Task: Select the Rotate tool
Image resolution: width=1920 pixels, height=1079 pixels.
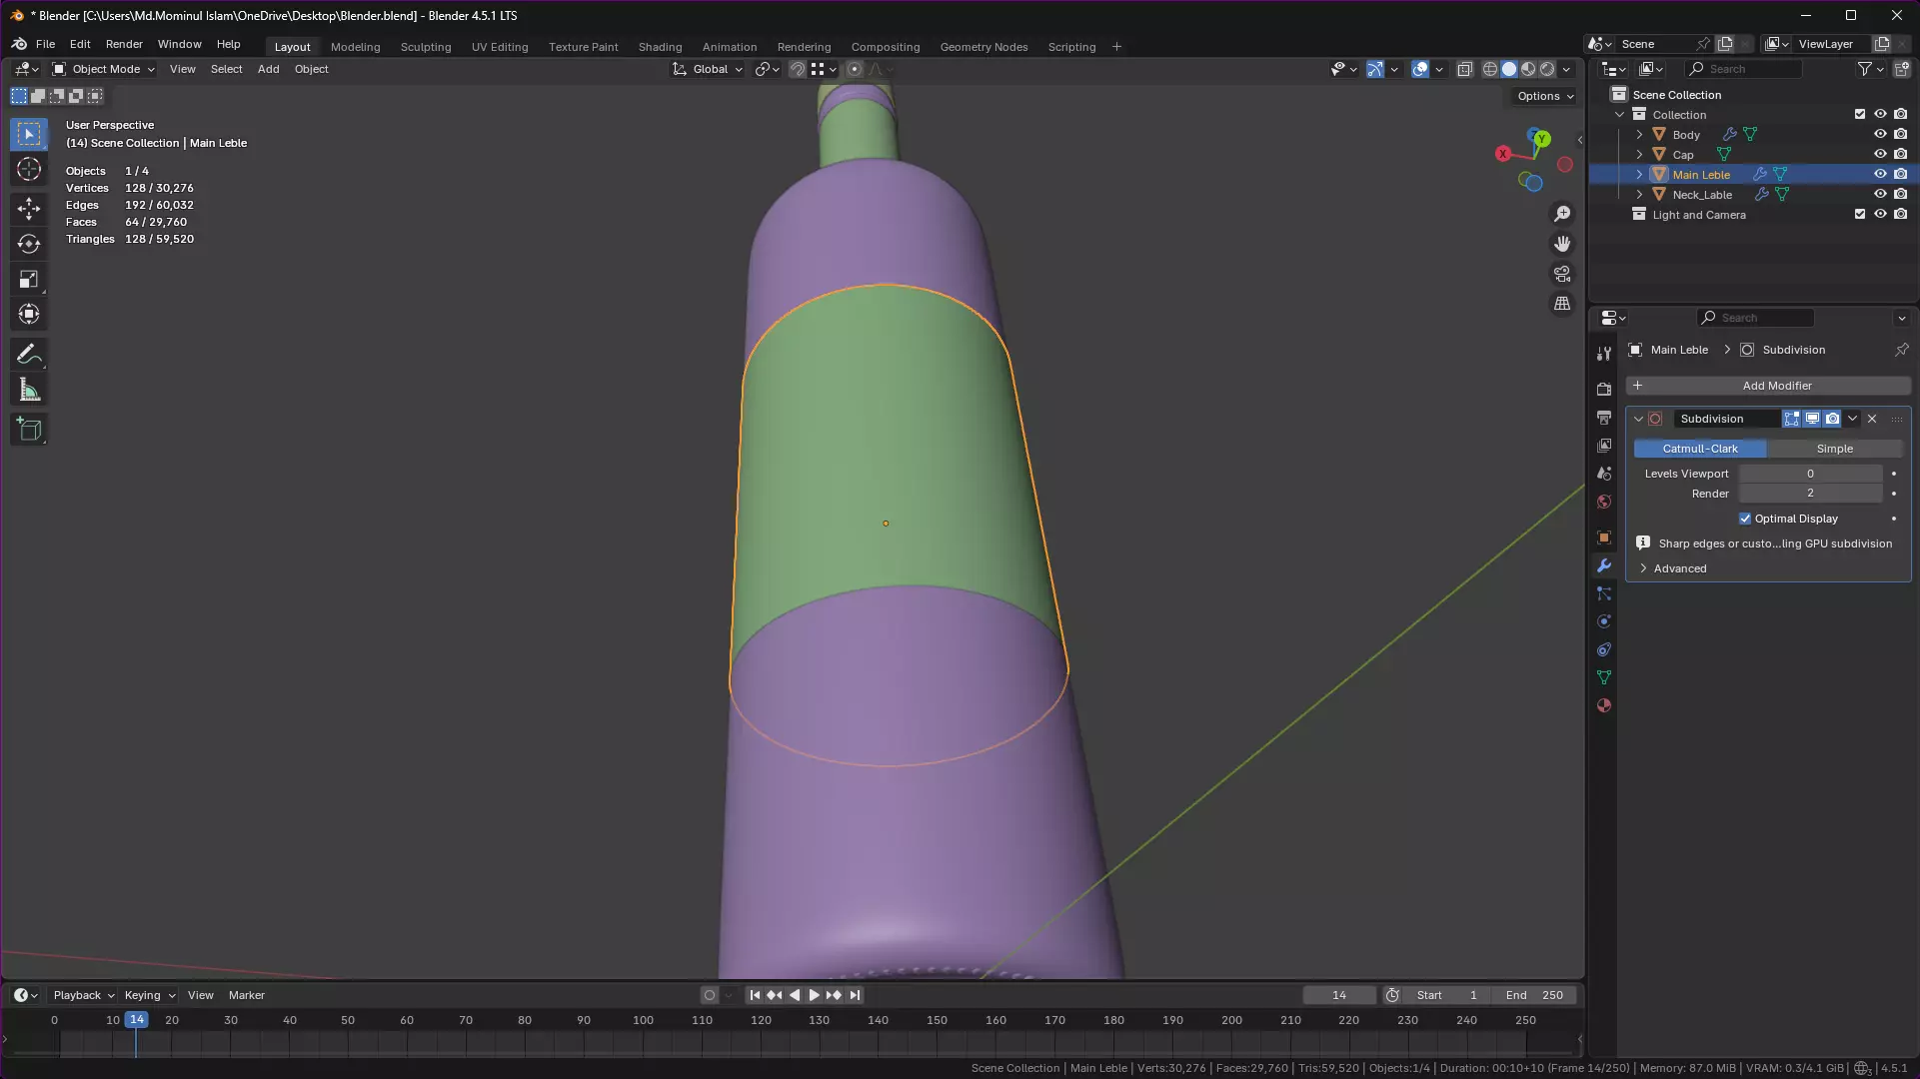Action: [x=29, y=244]
